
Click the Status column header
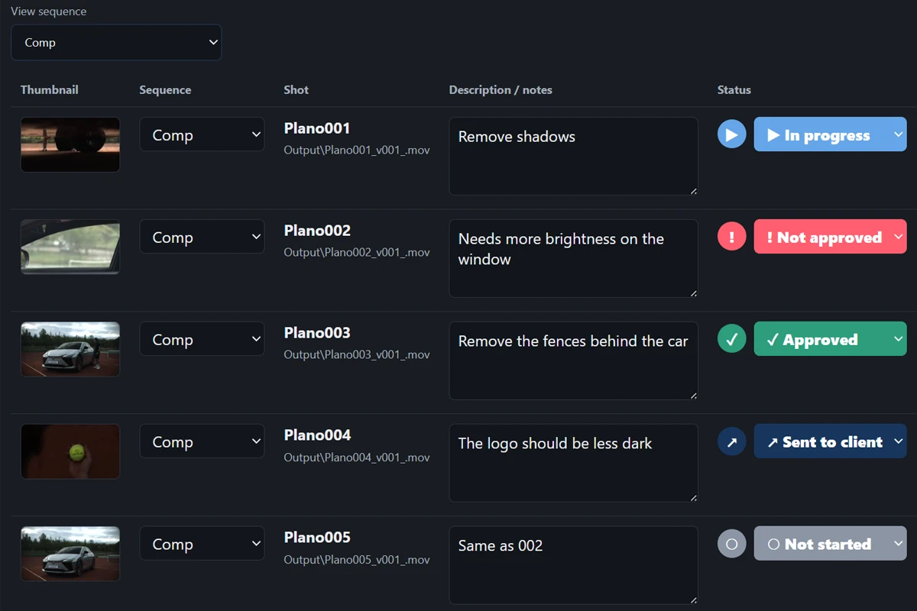click(x=734, y=89)
